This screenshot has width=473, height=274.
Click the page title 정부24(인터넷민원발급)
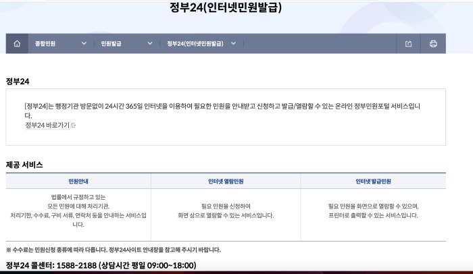point(226,7)
